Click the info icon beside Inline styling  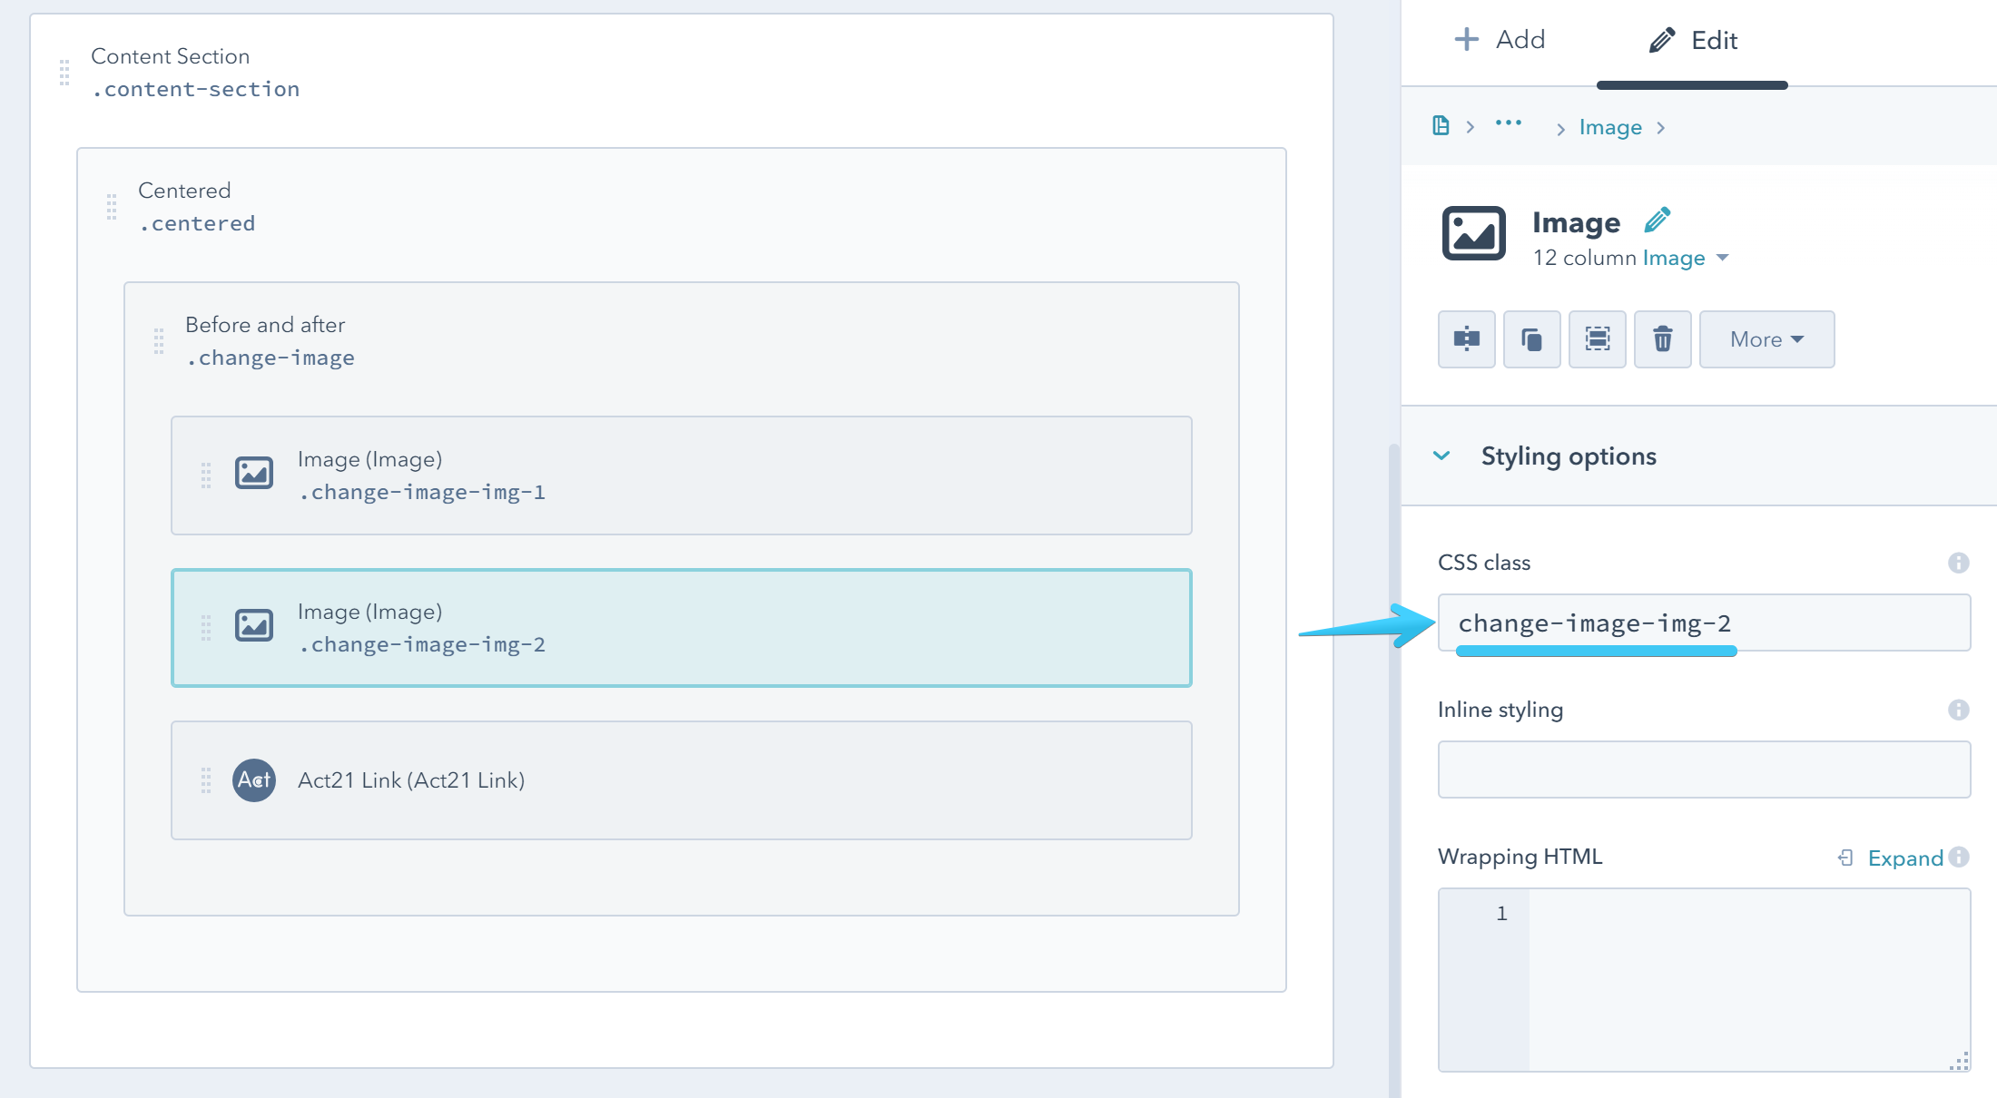[1957, 711]
